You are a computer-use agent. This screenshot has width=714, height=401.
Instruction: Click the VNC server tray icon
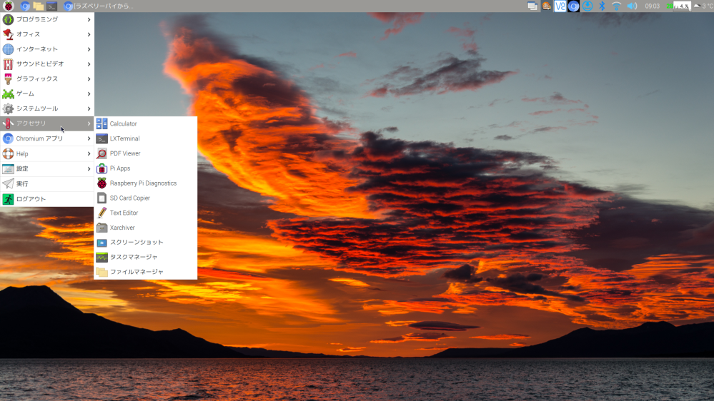click(x=560, y=6)
